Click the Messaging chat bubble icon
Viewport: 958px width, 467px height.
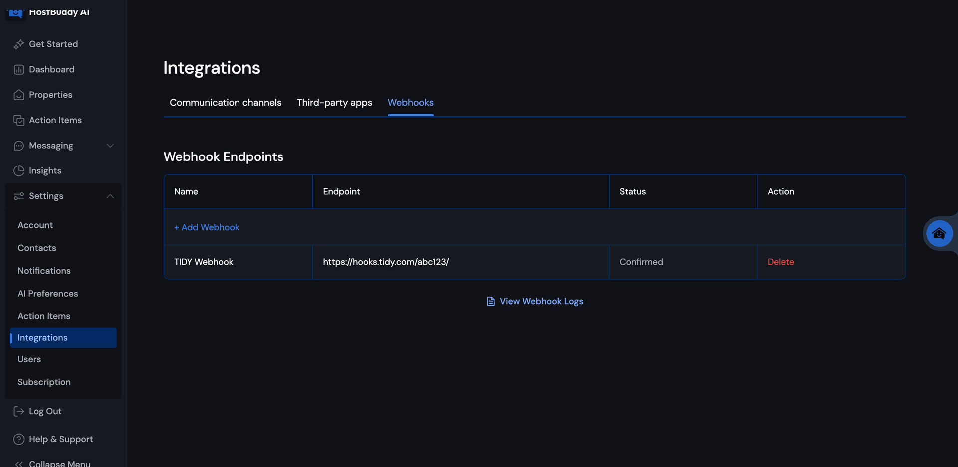pyautogui.click(x=18, y=146)
